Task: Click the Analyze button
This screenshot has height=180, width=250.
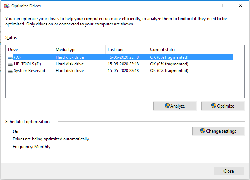Action: 175,106
